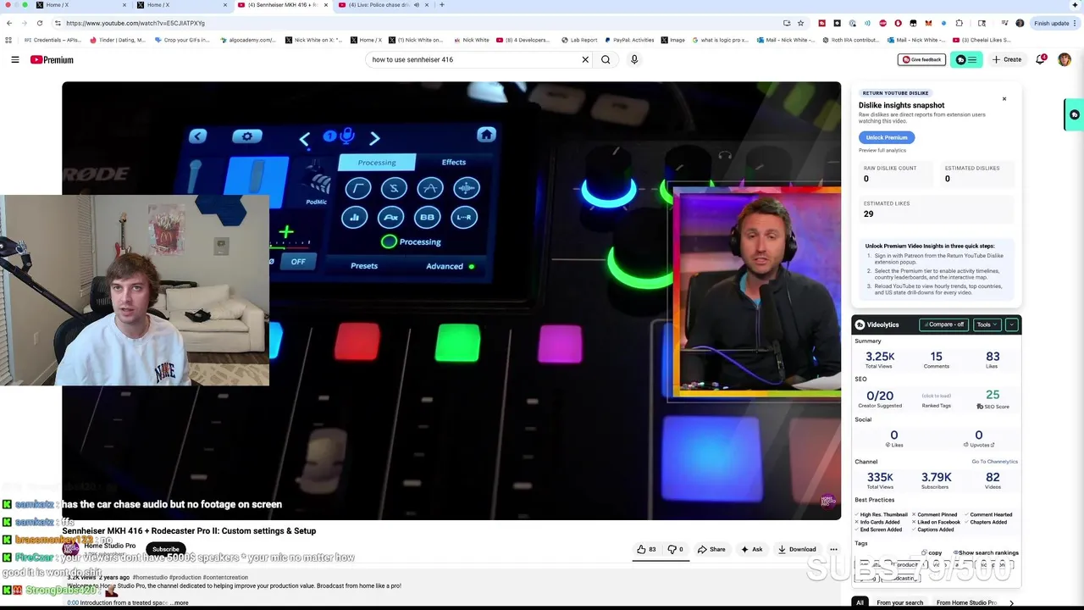This screenshot has width=1084, height=610.
Task: Toggle Compare - off in Videolytics
Action: click(943, 324)
